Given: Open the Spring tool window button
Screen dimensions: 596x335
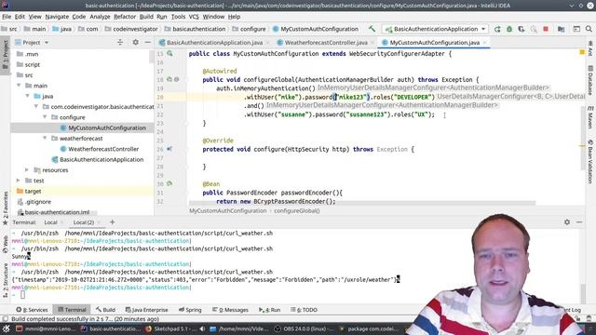Looking at the screenshot, I should point(190,310).
